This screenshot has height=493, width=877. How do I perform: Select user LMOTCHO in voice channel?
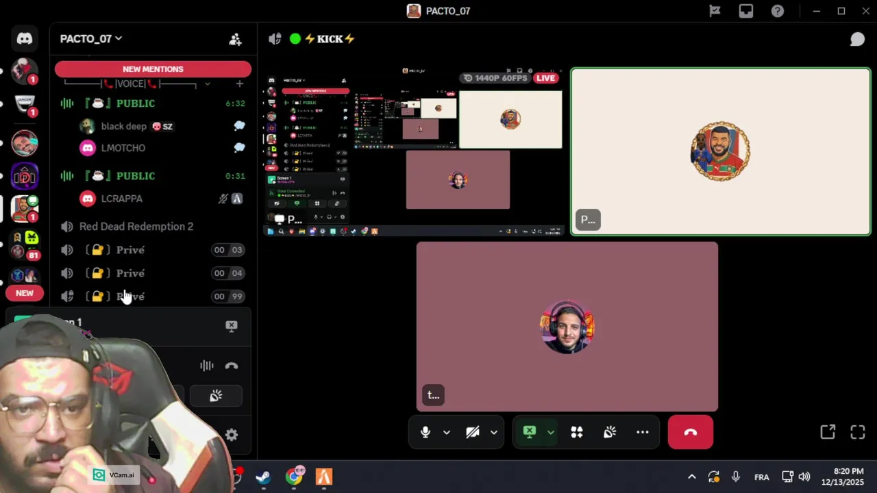pos(123,148)
